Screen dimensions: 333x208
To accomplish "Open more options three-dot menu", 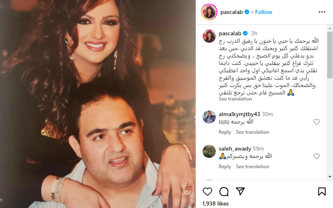I will pyautogui.click(x=322, y=12).
